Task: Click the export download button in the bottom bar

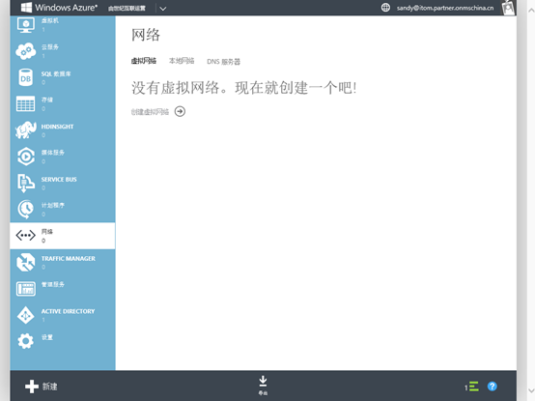Action: tap(263, 386)
